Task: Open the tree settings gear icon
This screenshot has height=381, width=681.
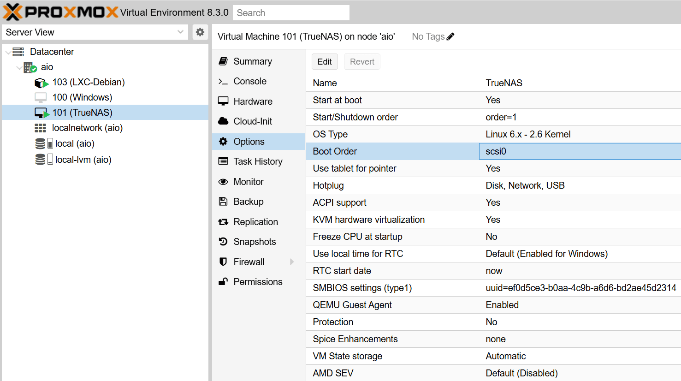Action: (200, 32)
